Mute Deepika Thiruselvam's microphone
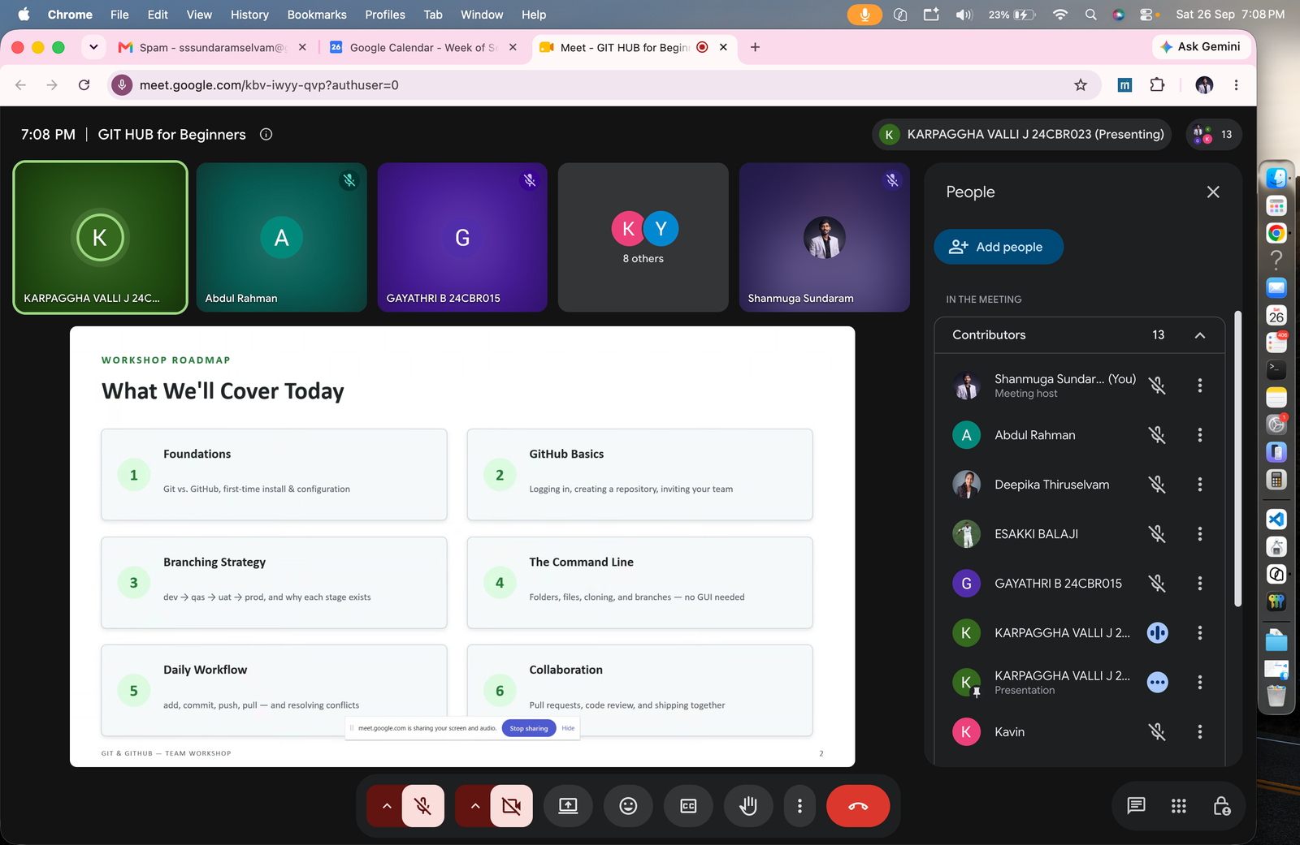1300x845 pixels. 1157,485
